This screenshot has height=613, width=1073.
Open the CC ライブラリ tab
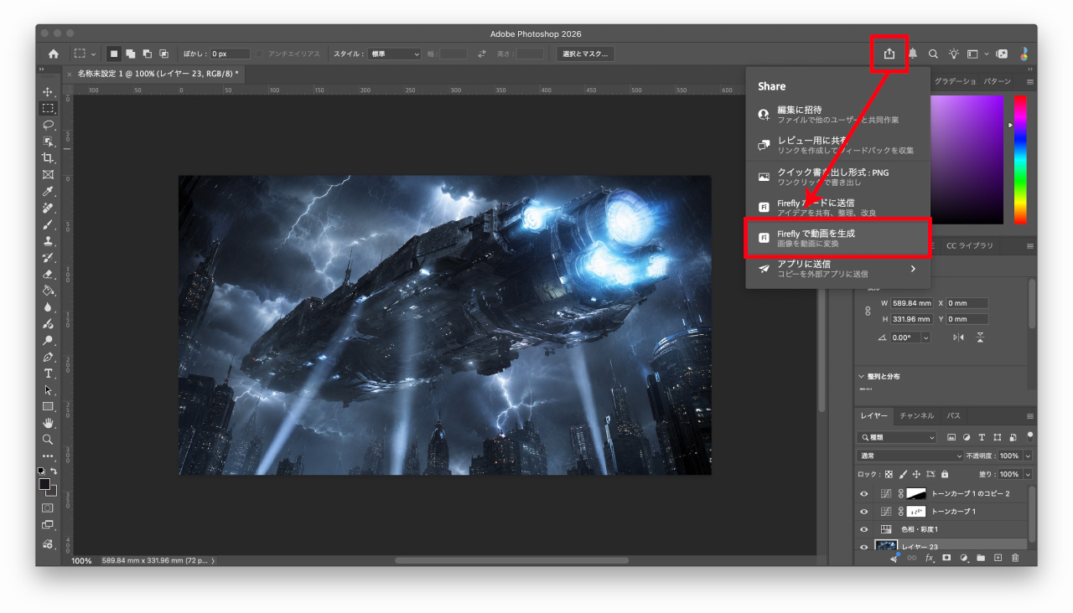(x=970, y=245)
